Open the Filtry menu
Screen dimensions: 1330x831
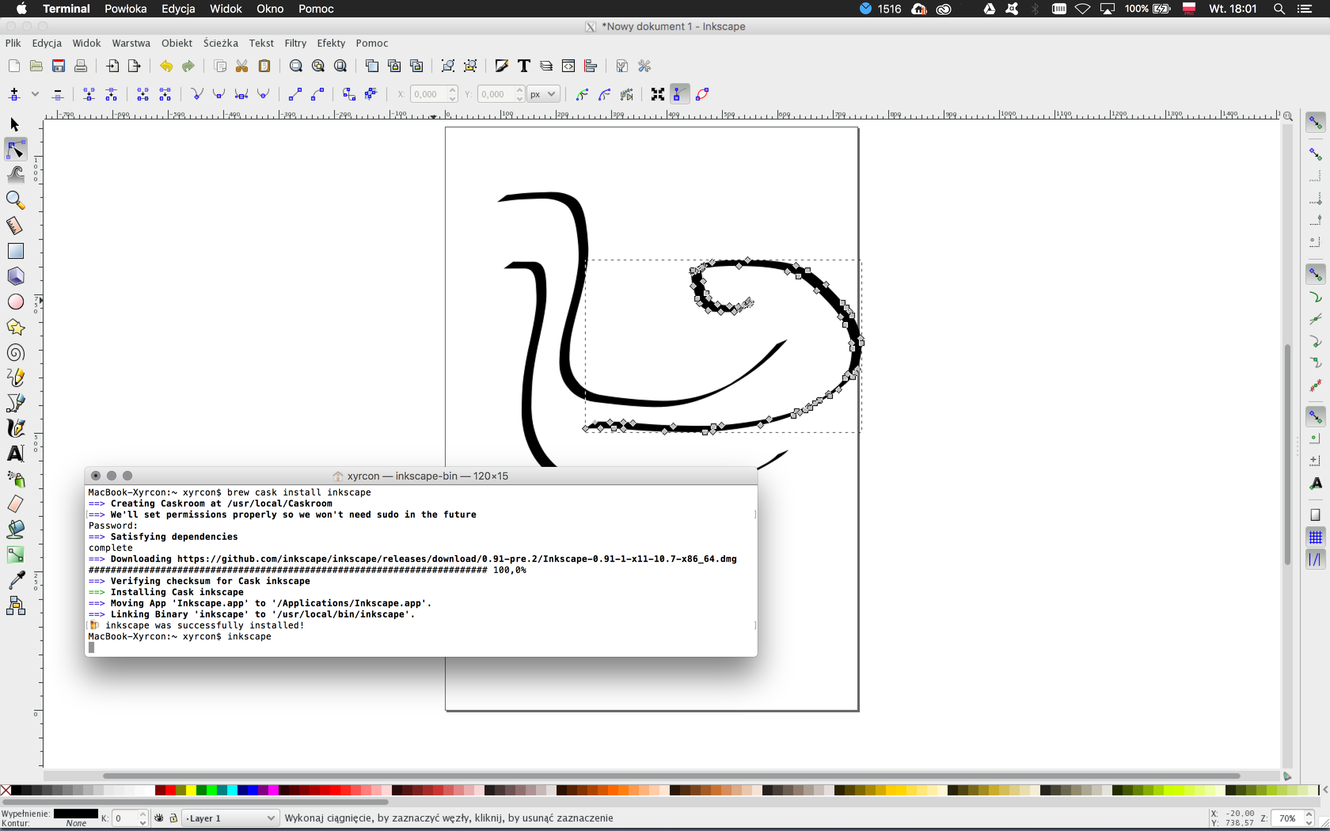pos(295,43)
